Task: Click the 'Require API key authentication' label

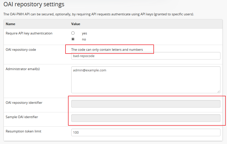Action: [x=29, y=33]
